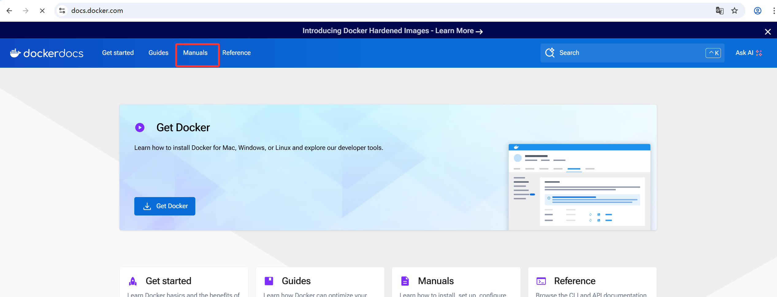Open the Chrome three-dot menu
The height and width of the screenshot is (297, 777).
pos(773,11)
